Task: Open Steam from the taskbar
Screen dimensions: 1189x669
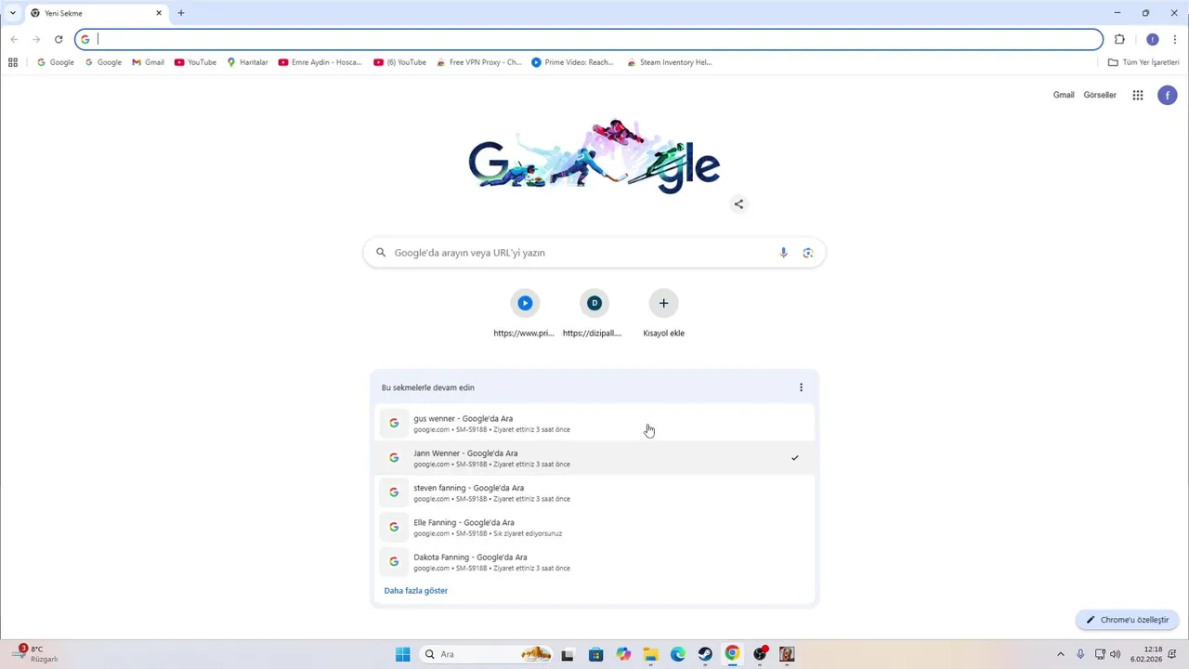Action: point(705,654)
